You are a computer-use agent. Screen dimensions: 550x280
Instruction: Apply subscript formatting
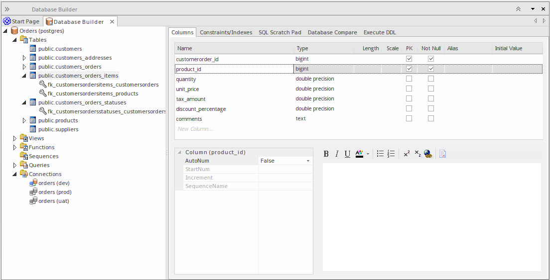tap(417, 154)
